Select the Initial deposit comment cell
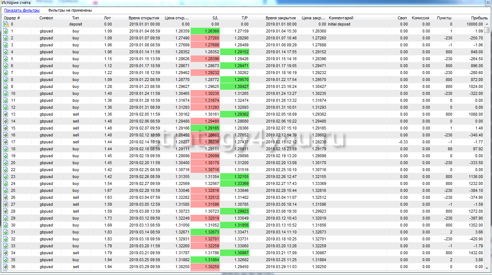The width and height of the screenshot is (492, 275). (x=339, y=24)
